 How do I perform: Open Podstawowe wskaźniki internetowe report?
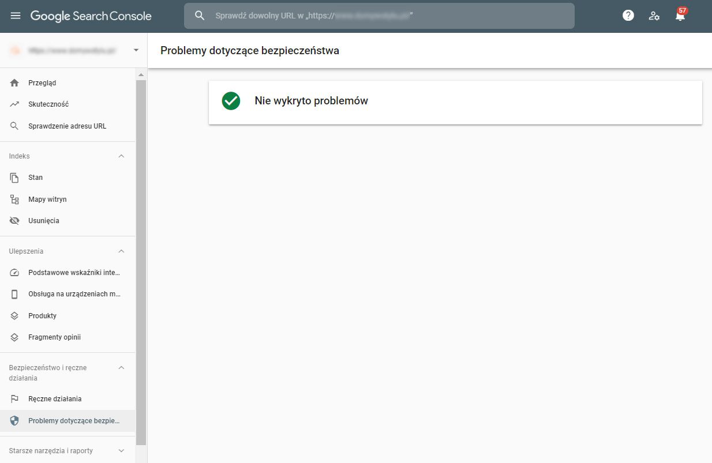point(68,273)
